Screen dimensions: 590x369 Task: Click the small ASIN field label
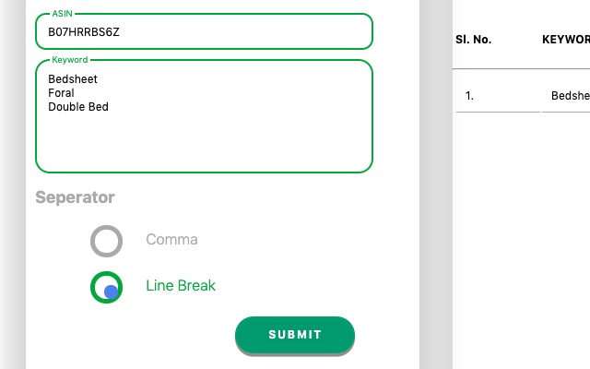pyautogui.click(x=61, y=15)
